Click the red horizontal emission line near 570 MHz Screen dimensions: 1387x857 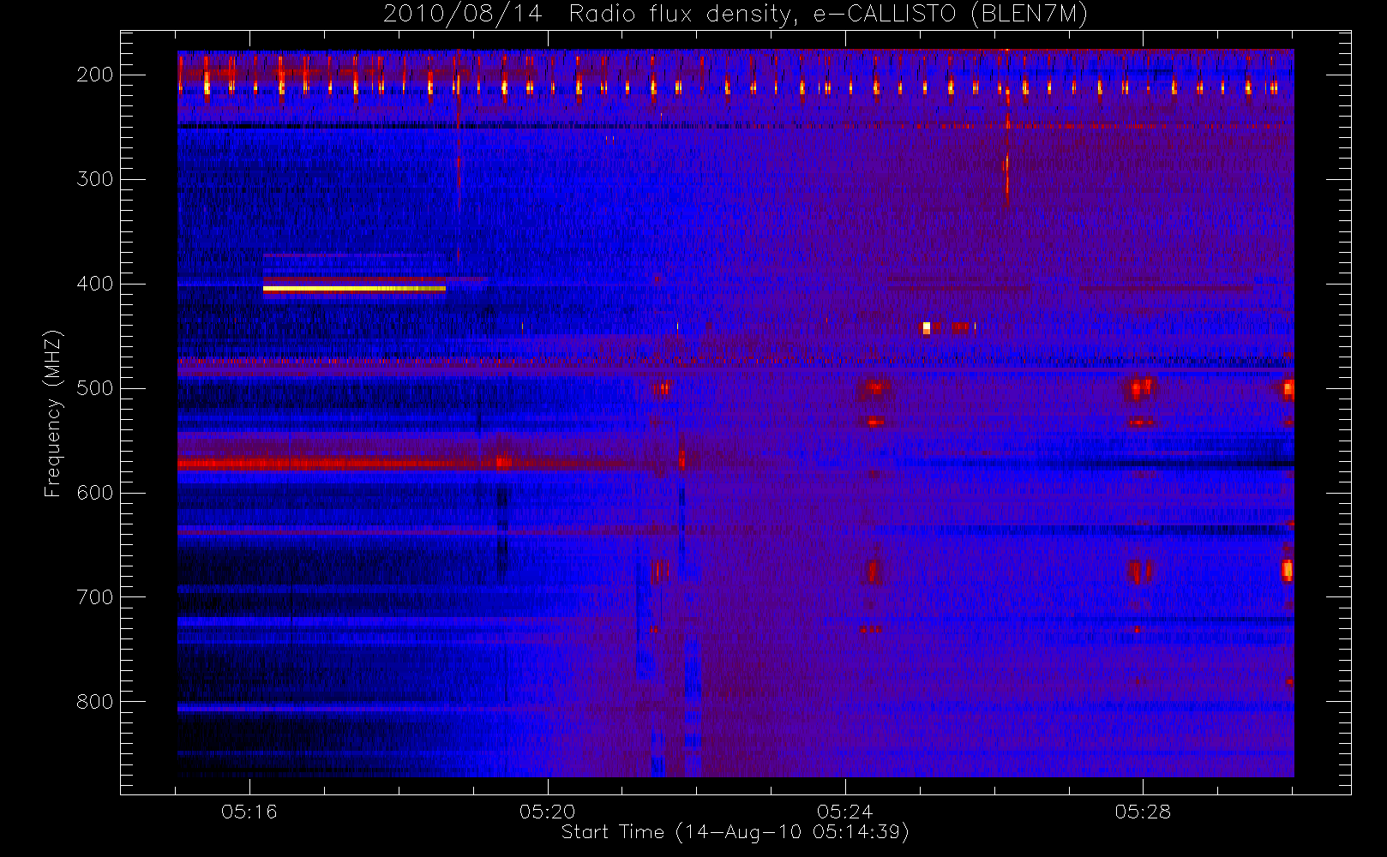(x=343, y=464)
